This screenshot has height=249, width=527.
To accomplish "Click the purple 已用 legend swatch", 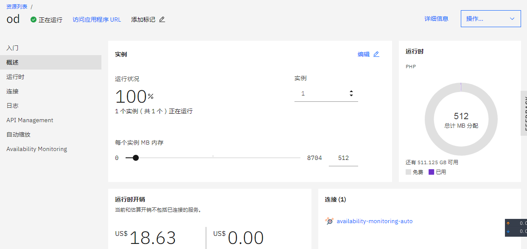I will pos(432,172).
